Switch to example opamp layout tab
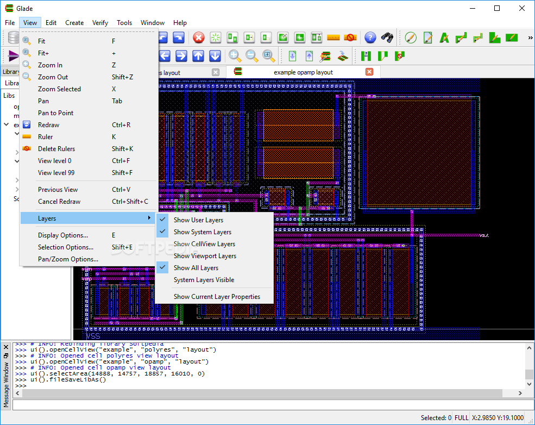 click(303, 72)
